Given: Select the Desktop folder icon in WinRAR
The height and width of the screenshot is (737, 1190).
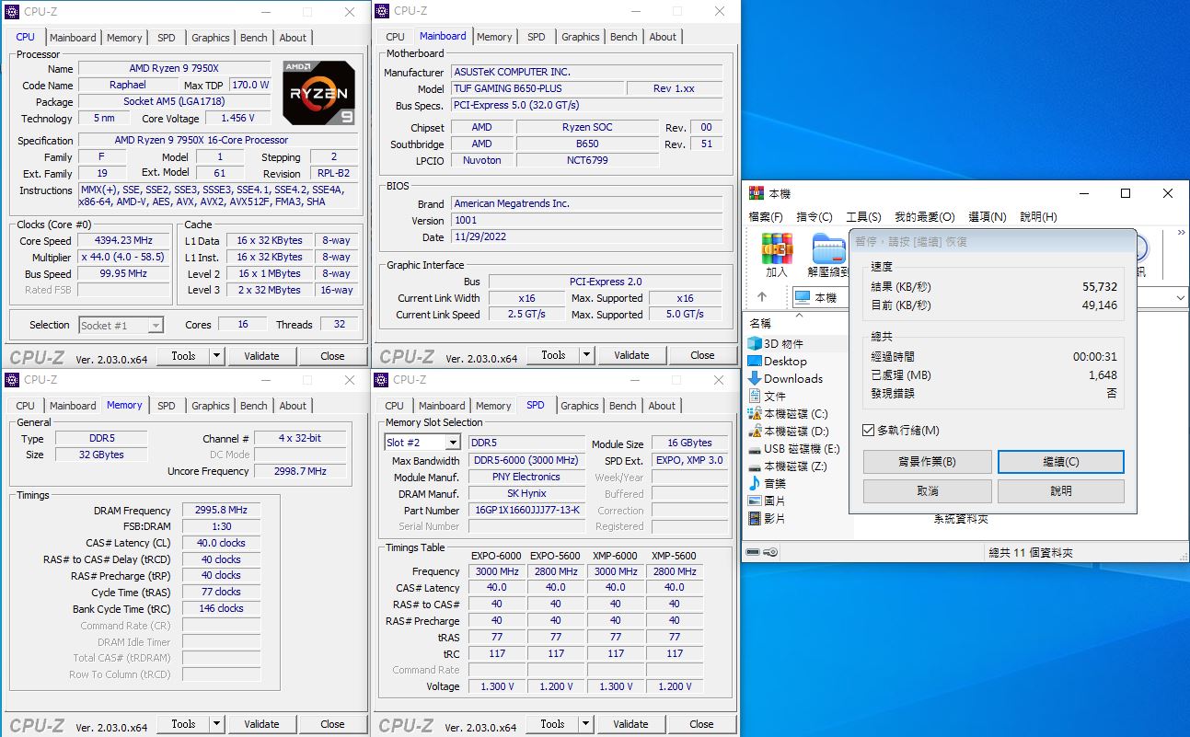Looking at the screenshot, I should pos(756,361).
